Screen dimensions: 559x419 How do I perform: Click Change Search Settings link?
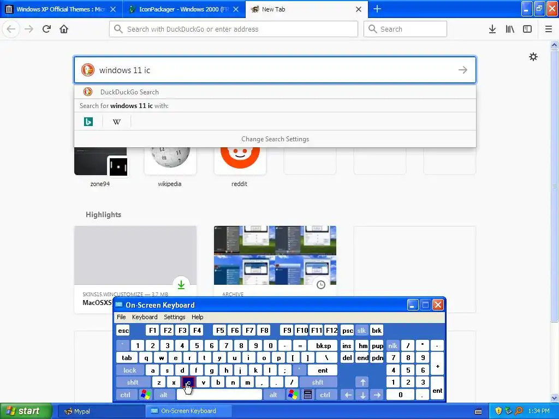[x=275, y=139]
